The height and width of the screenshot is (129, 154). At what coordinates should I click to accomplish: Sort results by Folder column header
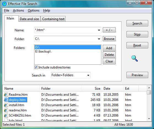point(61,89)
